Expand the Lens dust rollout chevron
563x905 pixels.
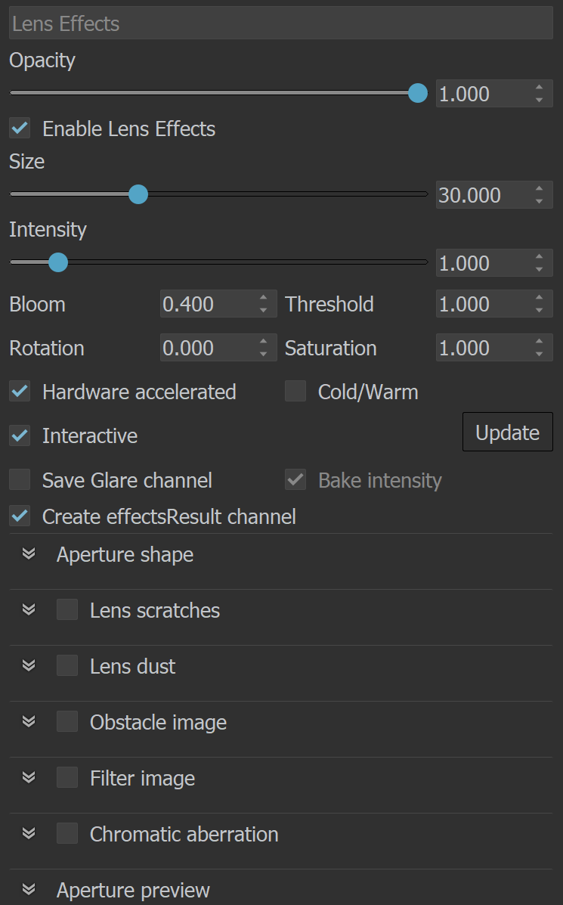pos(29,666)
